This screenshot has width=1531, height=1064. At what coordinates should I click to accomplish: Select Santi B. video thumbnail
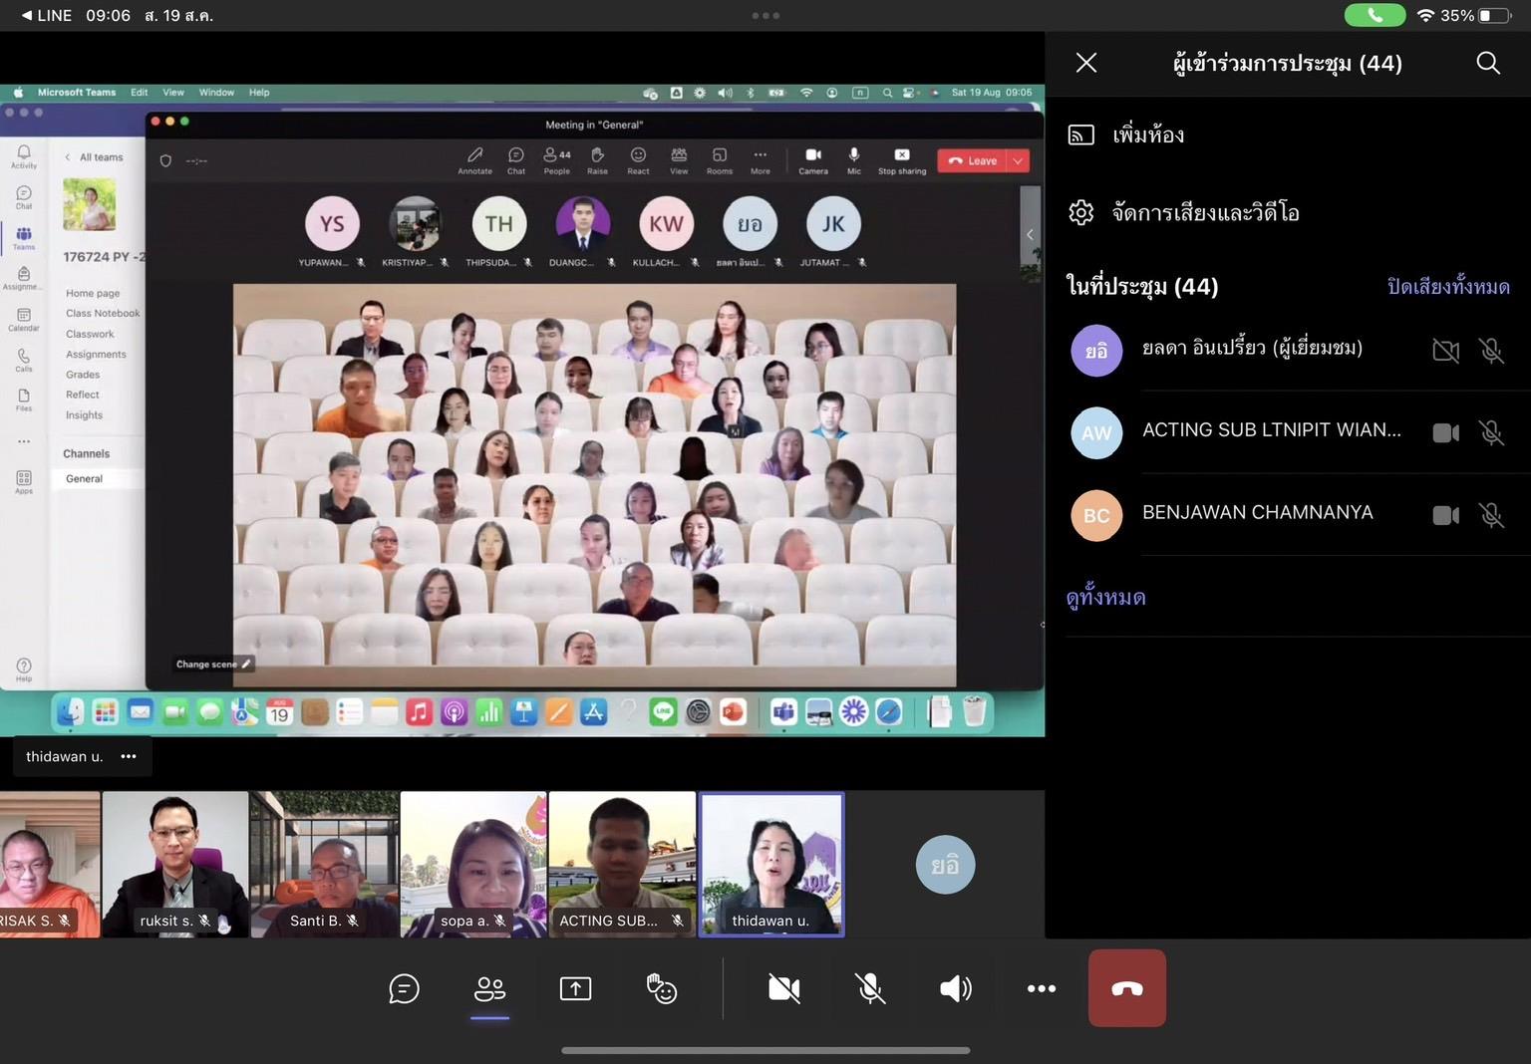point(324,865)
